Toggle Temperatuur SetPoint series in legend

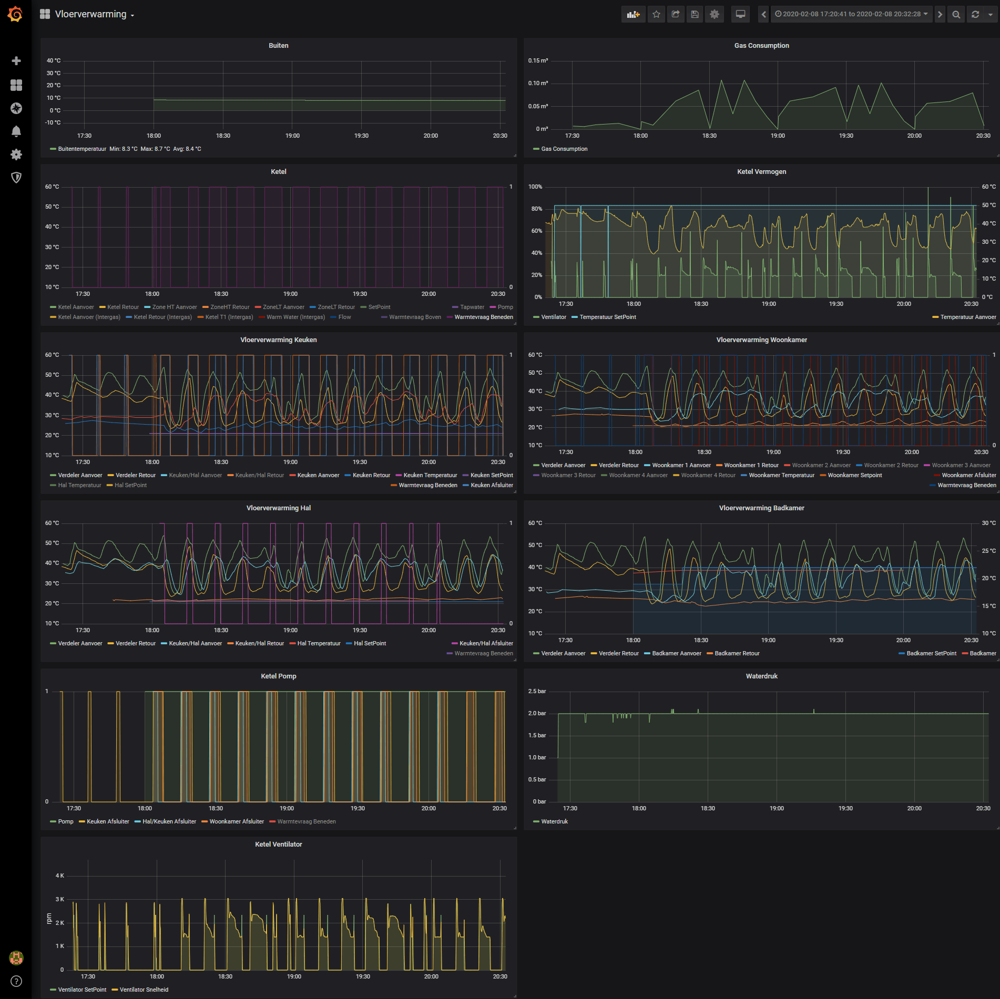pyautogui.click(x=608, y=317)
